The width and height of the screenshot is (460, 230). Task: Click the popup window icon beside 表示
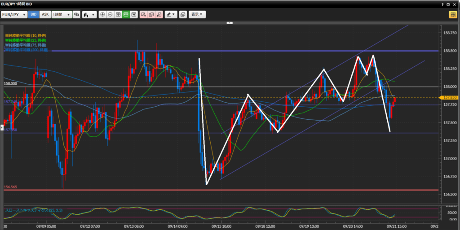pos(183,14)
